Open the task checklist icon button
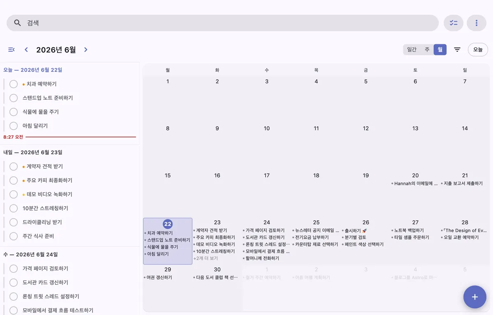 454,23
